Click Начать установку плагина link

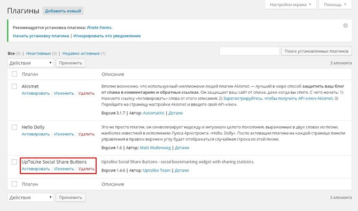41,36
